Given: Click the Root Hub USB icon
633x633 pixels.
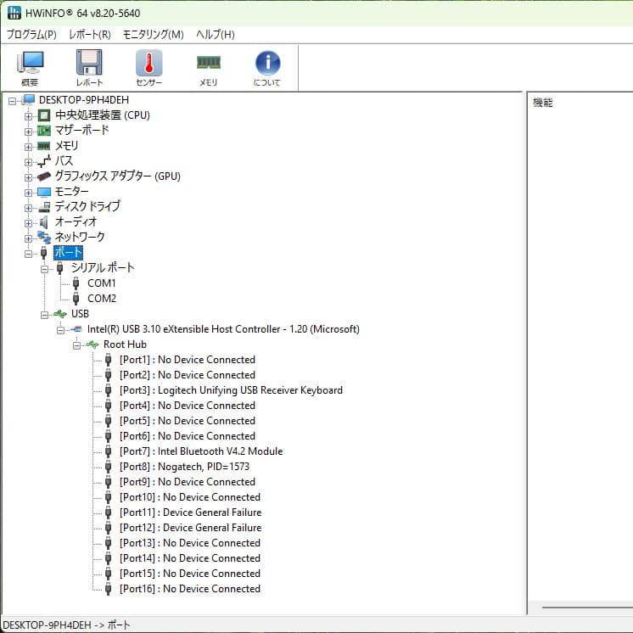Looking at the screenshot, I should [92, 345].
